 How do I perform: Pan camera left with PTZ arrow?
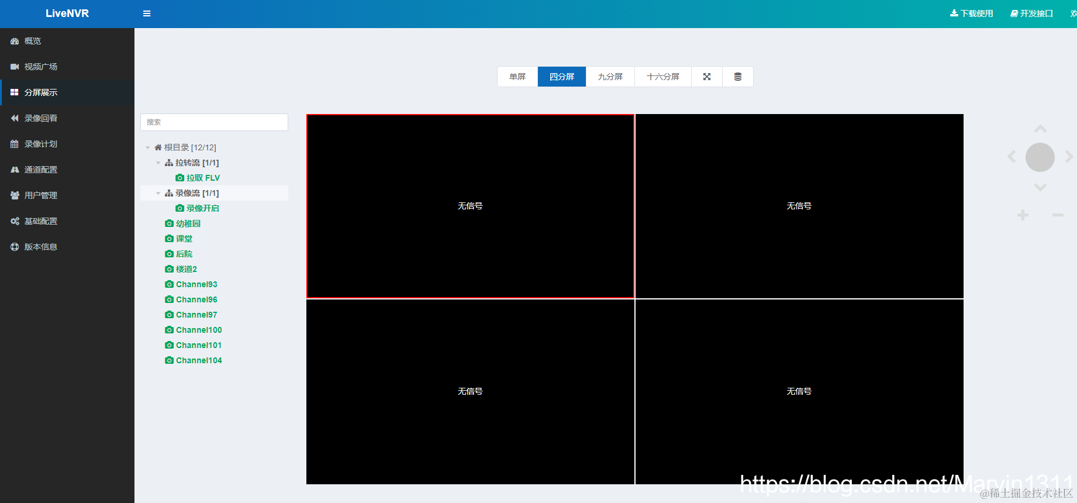pos(1012,157)
